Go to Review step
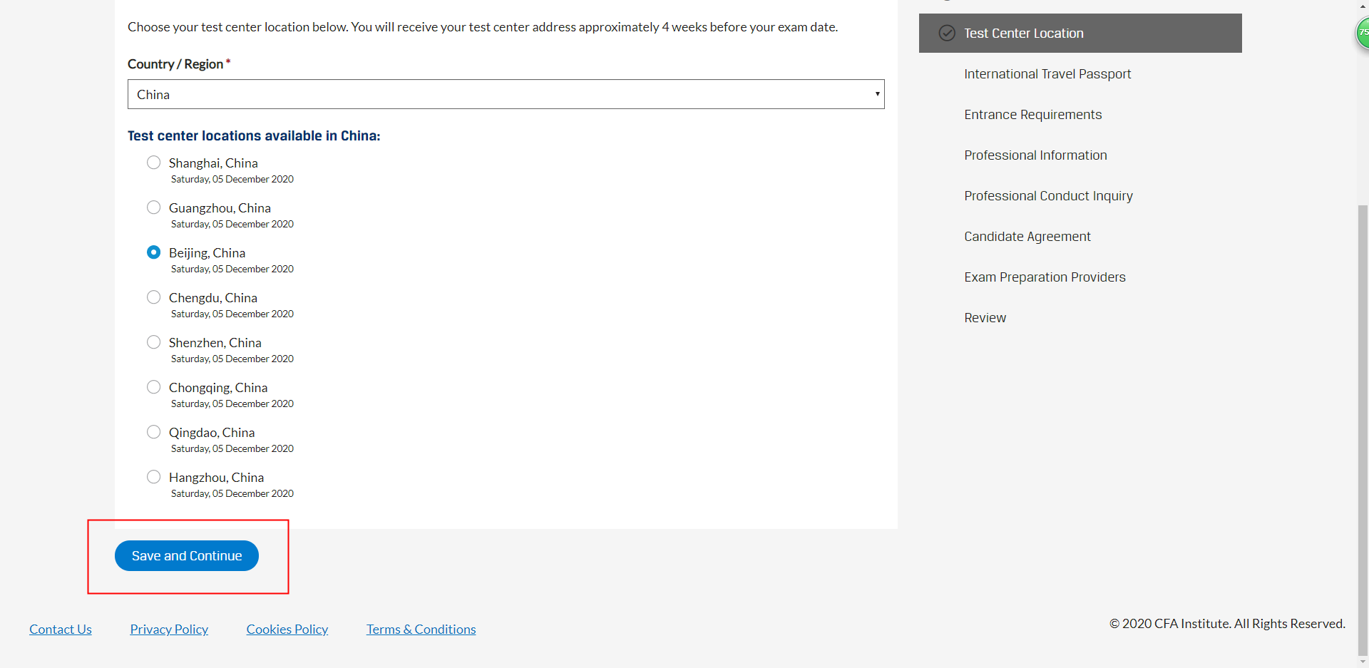The width and height of the screenshot is (1369, 668). [x=985, y=318]
